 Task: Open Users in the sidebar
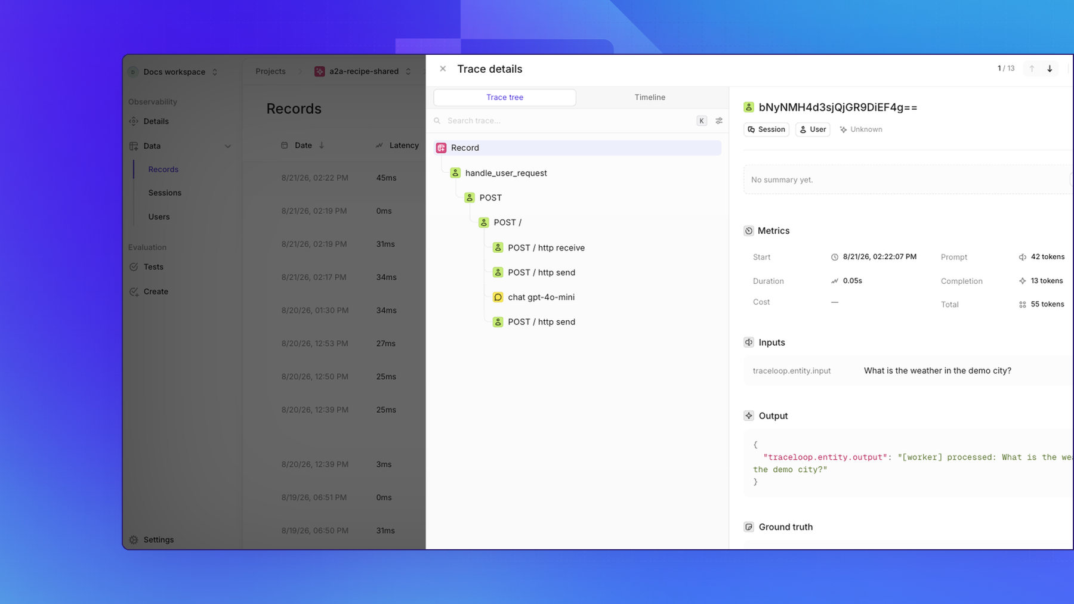click(x=159, y=216)
